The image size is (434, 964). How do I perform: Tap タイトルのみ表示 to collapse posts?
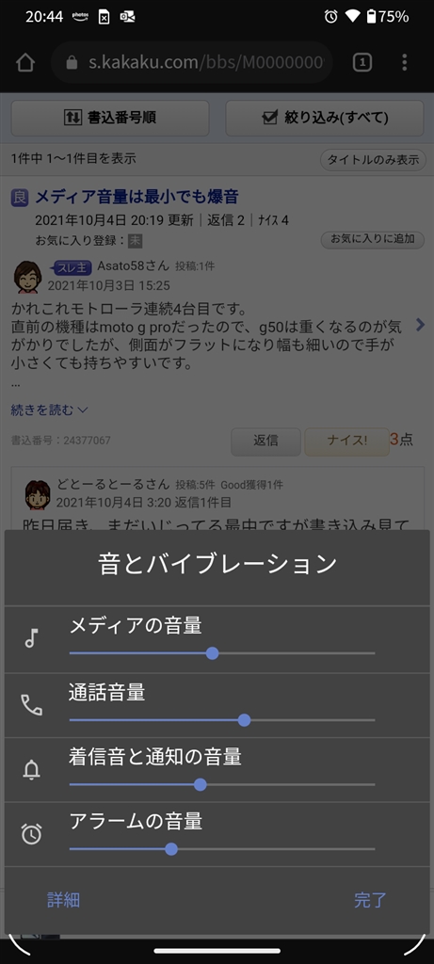373,160
